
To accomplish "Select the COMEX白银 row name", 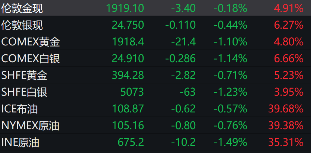I will coord(31,58).
